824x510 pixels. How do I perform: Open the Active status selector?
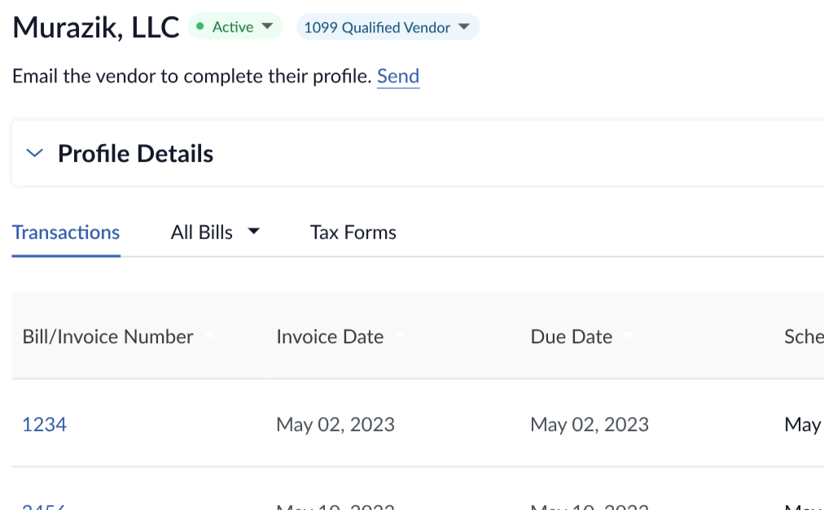234,26
